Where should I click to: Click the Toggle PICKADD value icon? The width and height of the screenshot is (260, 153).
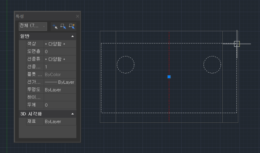55,26
